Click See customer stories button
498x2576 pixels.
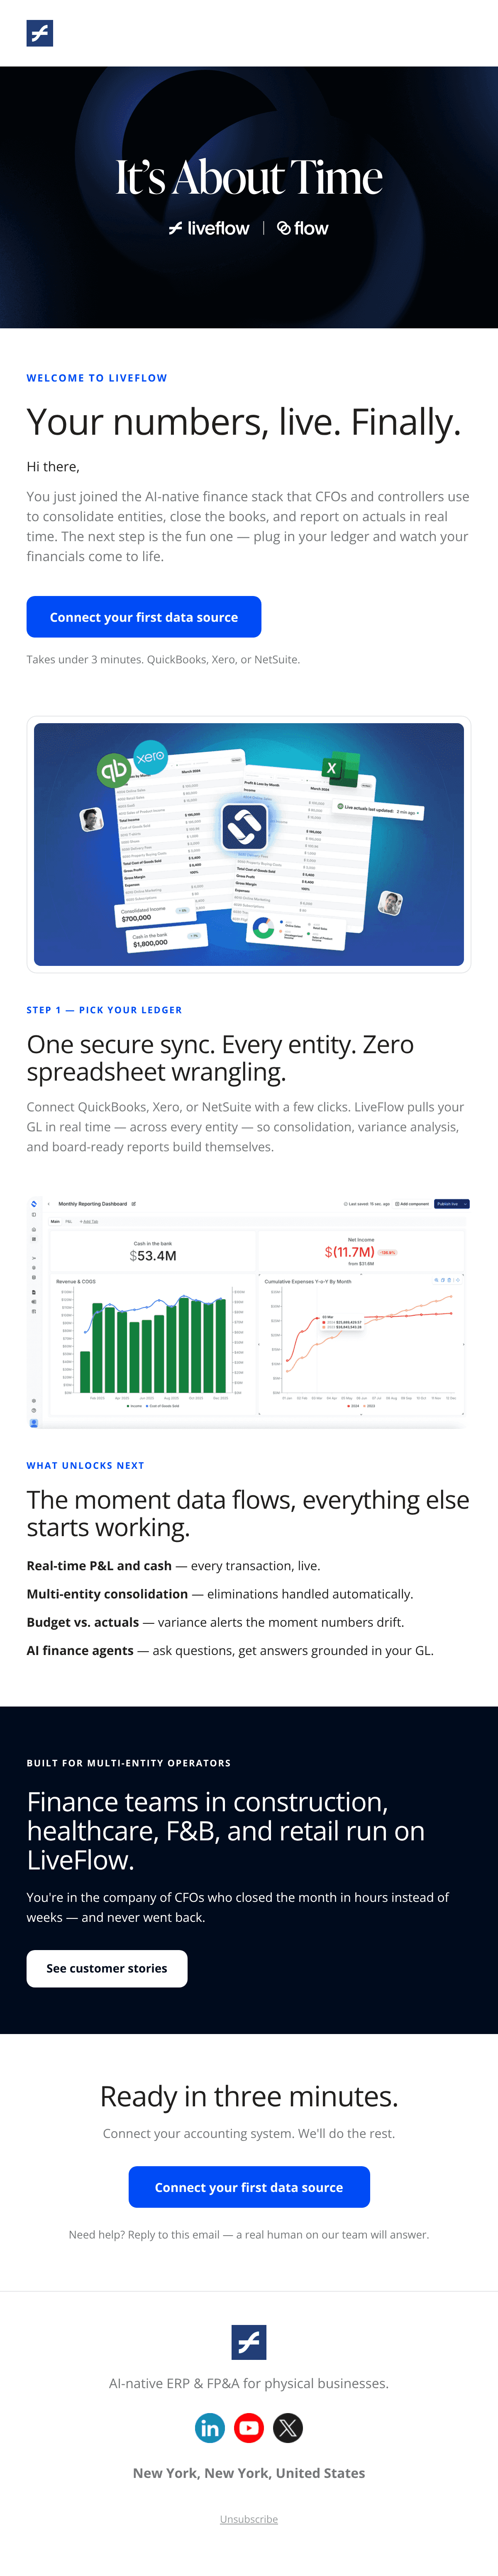click(107, 1968)
